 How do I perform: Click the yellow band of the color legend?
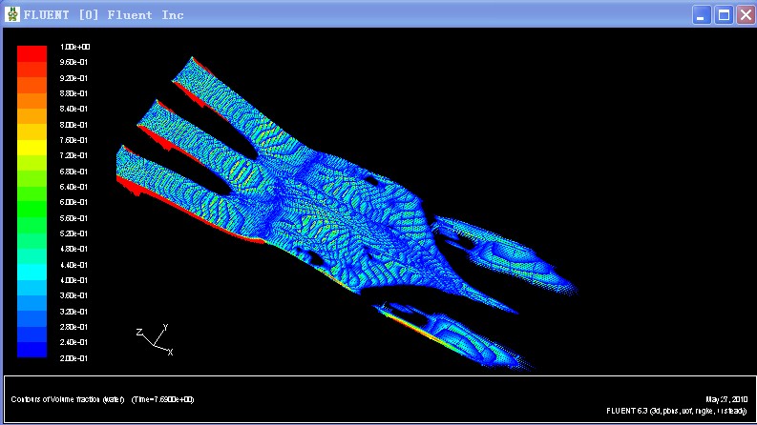[x=32, y=147]
